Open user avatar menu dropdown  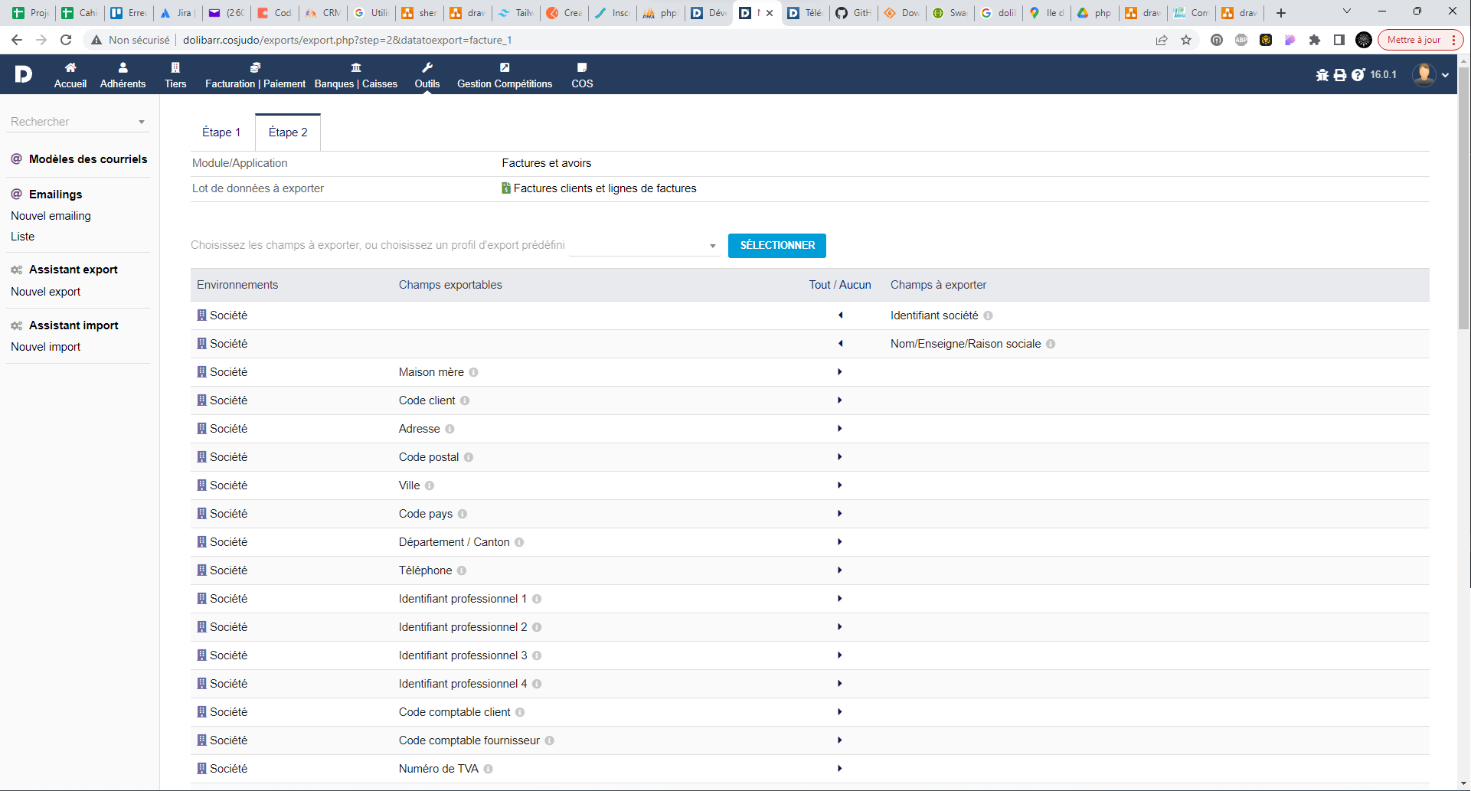point(1430,75)
